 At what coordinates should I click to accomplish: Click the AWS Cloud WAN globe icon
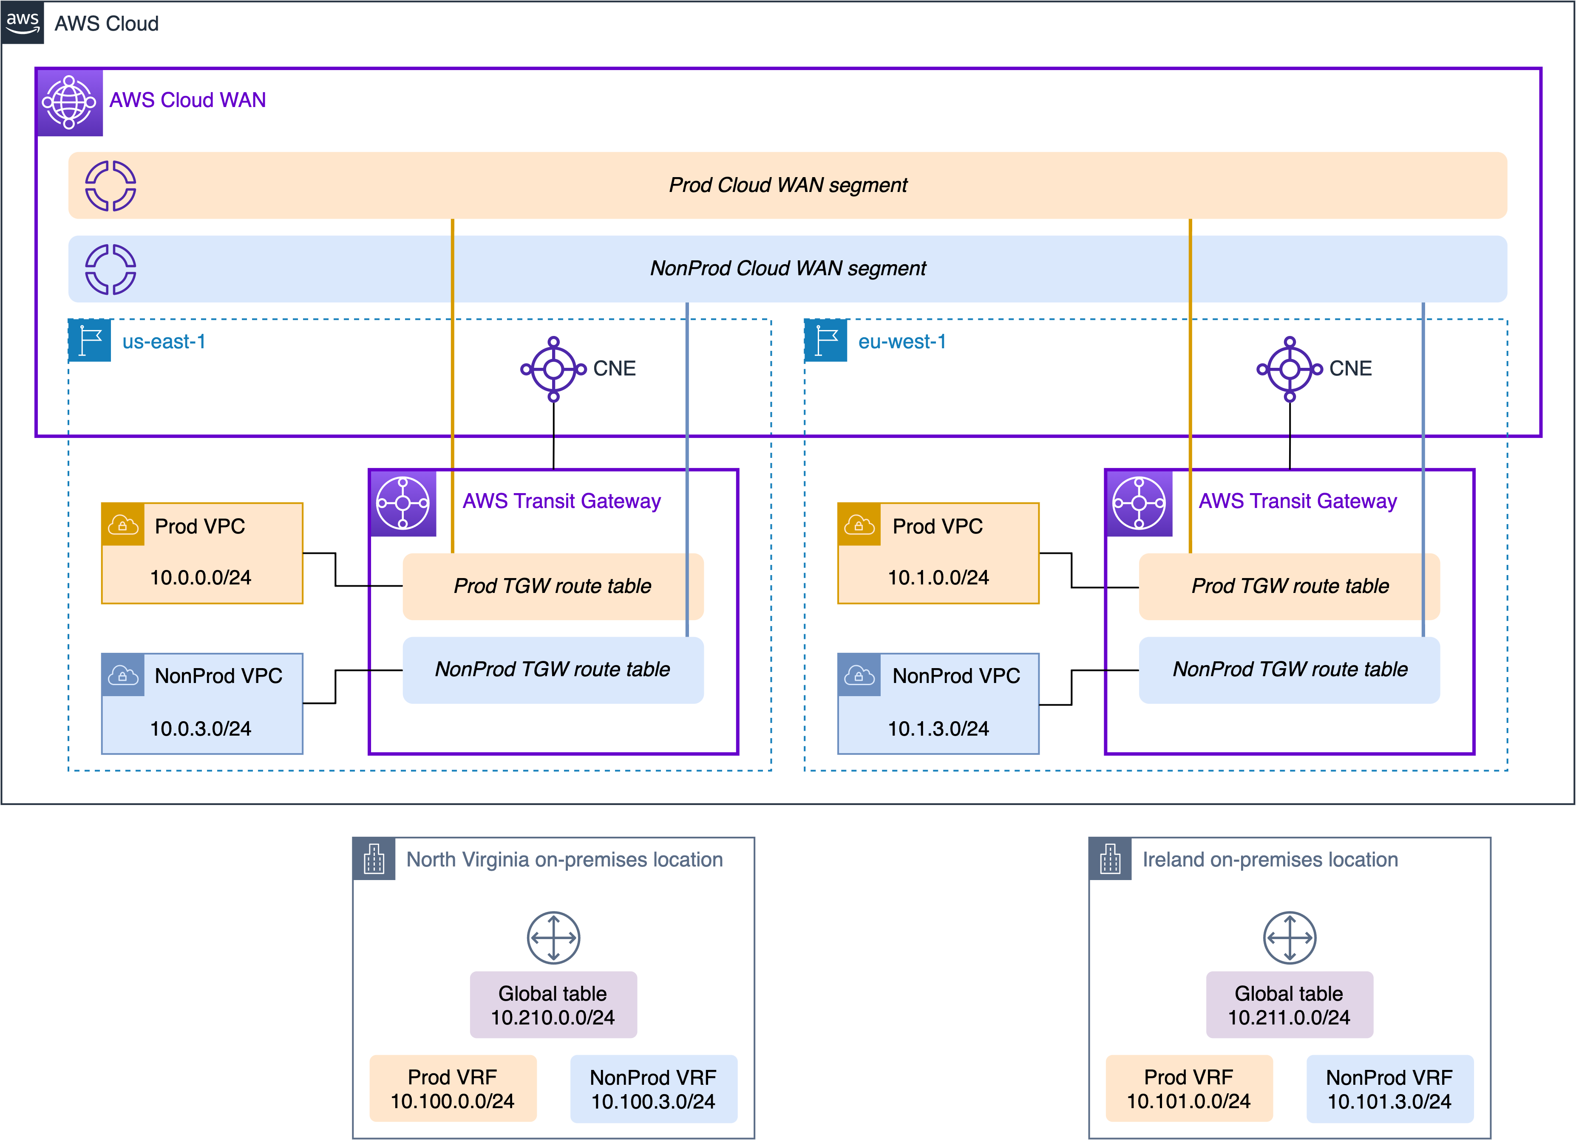(69, 103)
